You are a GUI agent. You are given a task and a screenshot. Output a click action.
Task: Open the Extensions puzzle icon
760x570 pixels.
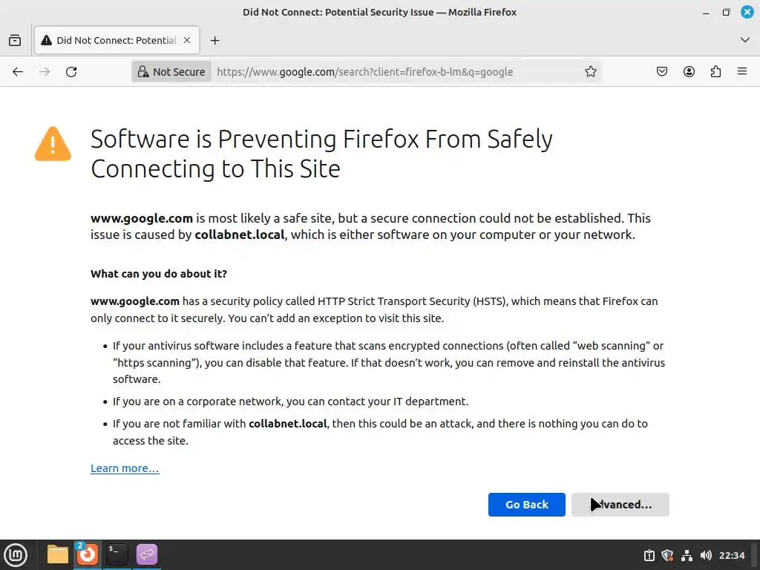pyautogui.click(x=715, y=72)
